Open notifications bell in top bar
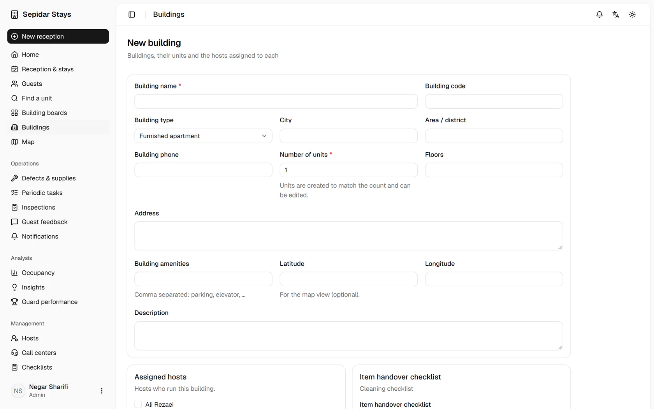The width and height of the screenshot is (654, 409). pos(599,14)
